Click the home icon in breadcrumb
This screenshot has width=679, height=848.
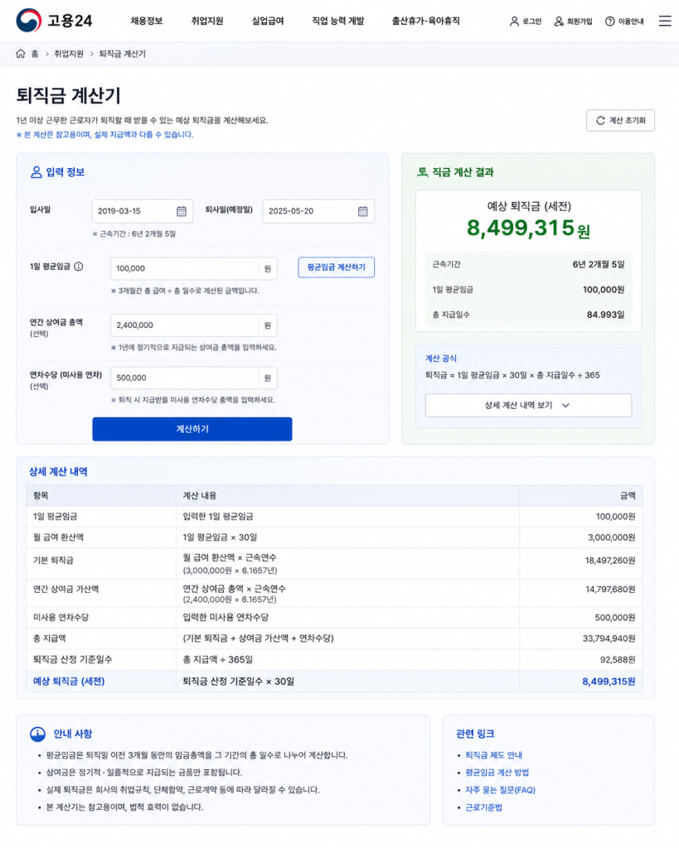click(21, 54)
